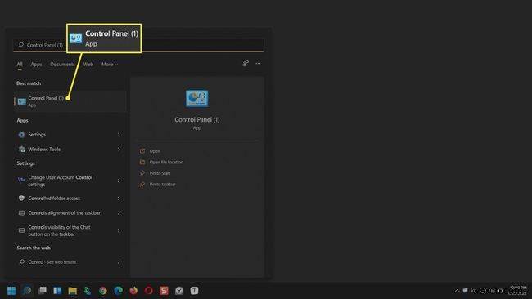Screen dimensions: 532x299
Task: Open File Explorer from the taskbar
Action: pyautogui.click(x=73, y=291)
